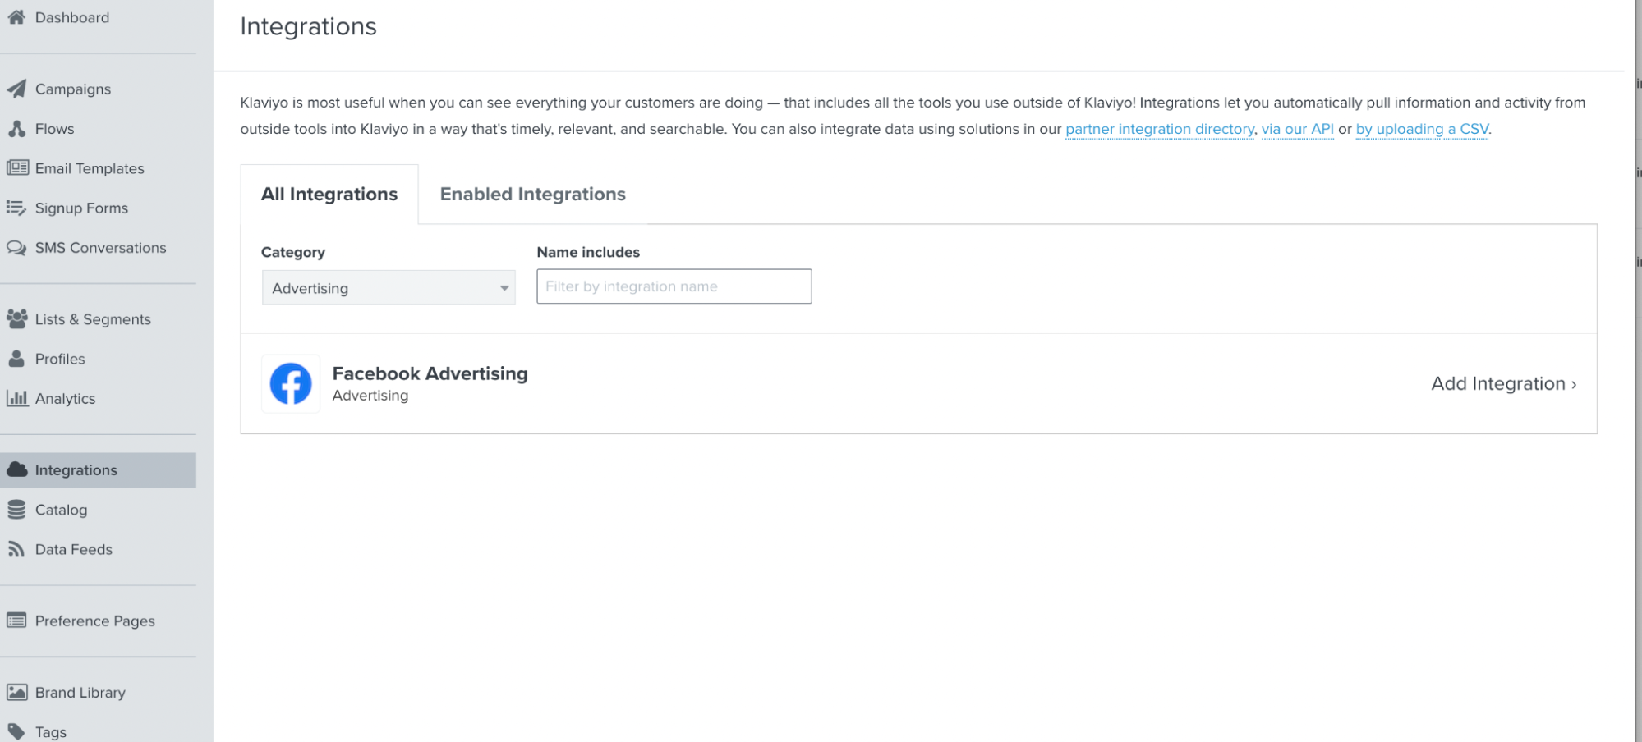Open the partner integration directory link
The width and height of the screenshot is (1642, 742).
[x=1160, y=129]
